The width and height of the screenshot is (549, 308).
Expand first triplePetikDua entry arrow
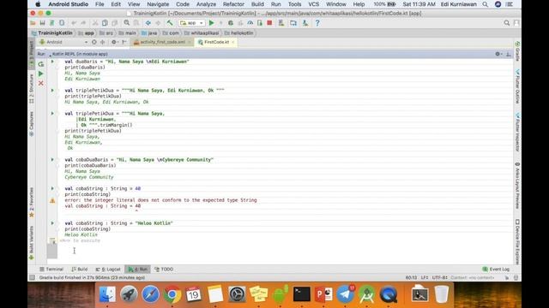tap(52, 91)
